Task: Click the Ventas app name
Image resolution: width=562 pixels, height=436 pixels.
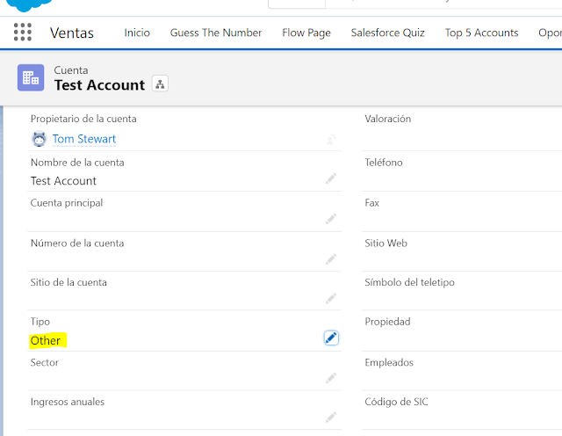Action: [72, 33]
